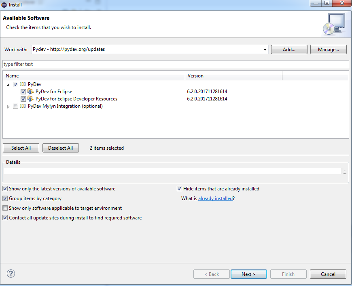Image resolution: width=352 pixels, height=286 pixels.
Task: Maximize the Install window
Action: 327,3
